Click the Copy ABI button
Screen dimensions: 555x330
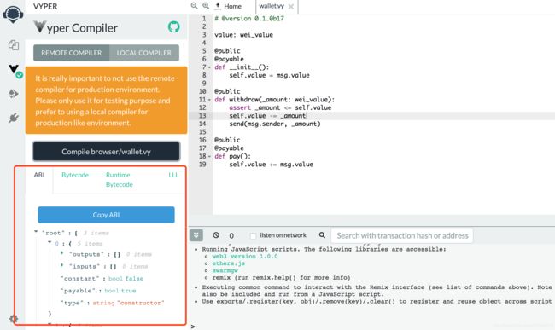tap(106, 215)
